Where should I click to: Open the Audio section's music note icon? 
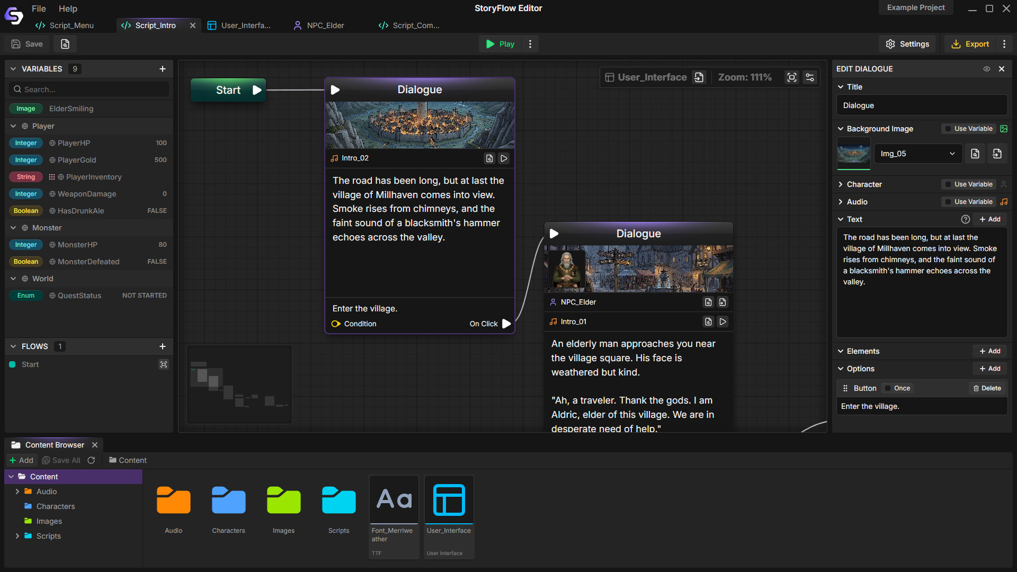click(1004, 202)
